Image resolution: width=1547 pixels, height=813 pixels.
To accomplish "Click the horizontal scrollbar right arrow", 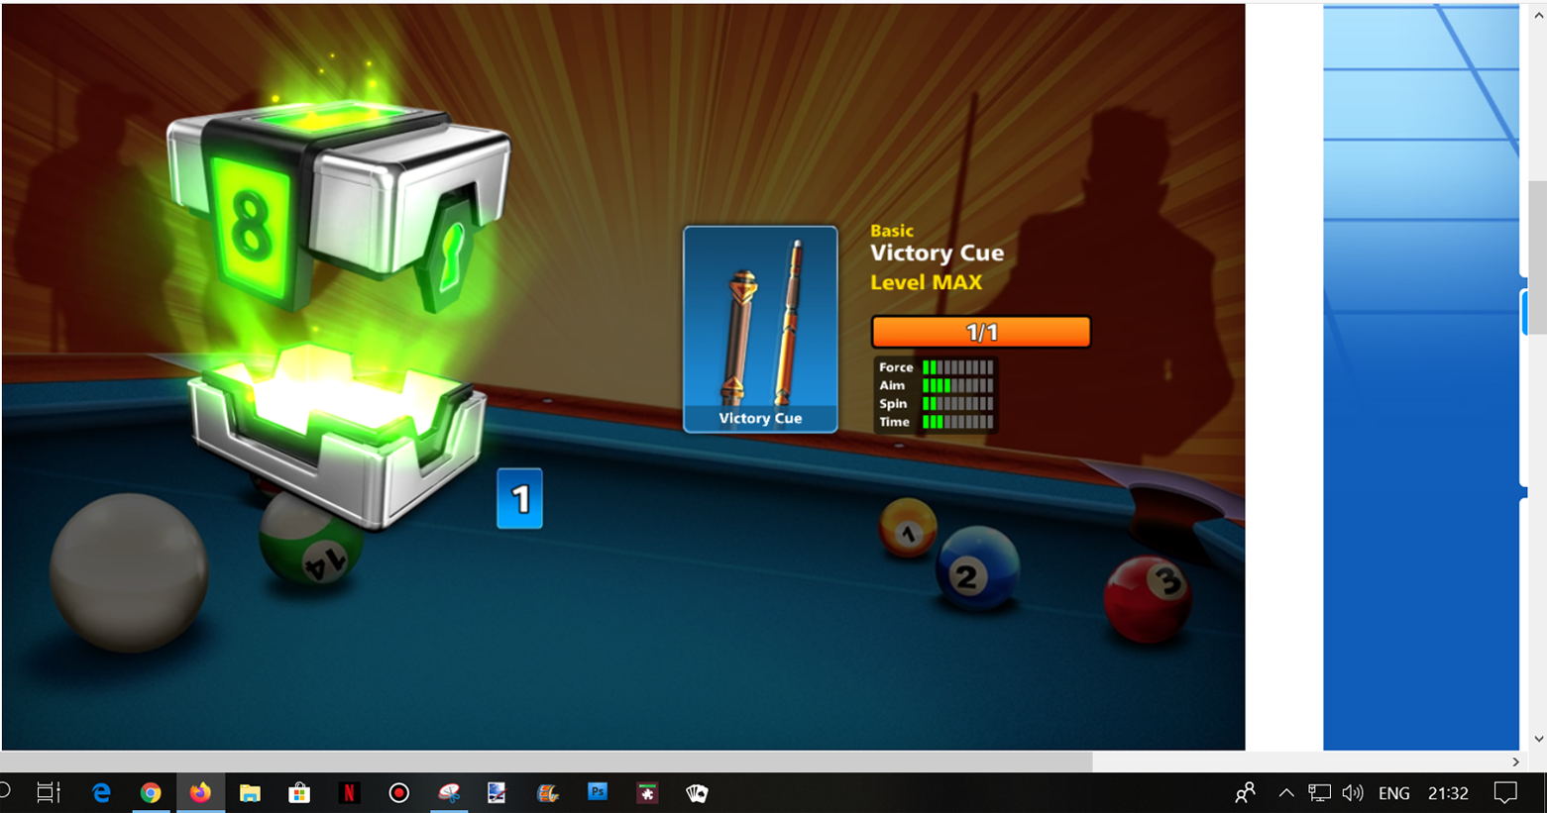I will click(x=1515, y=762).
